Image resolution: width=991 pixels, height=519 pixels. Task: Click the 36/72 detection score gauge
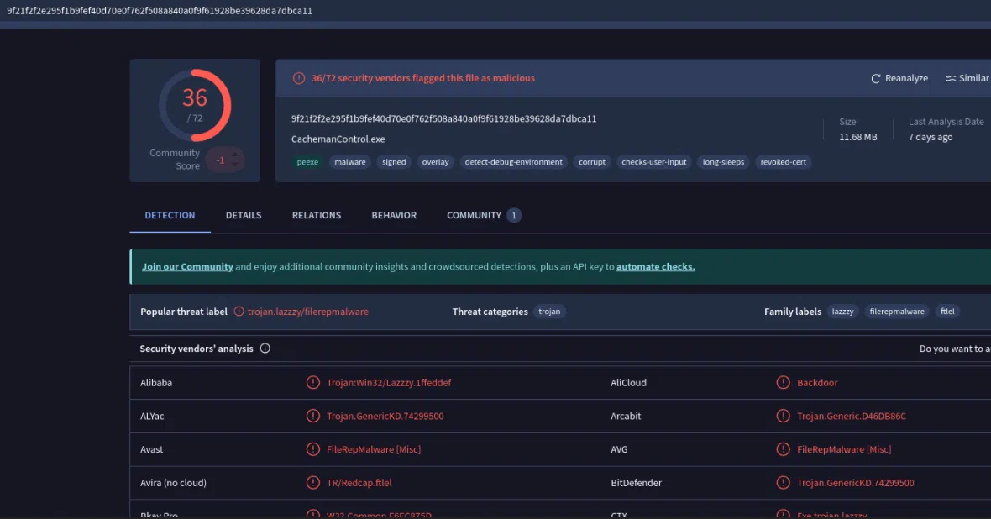[x=195, y=105]
